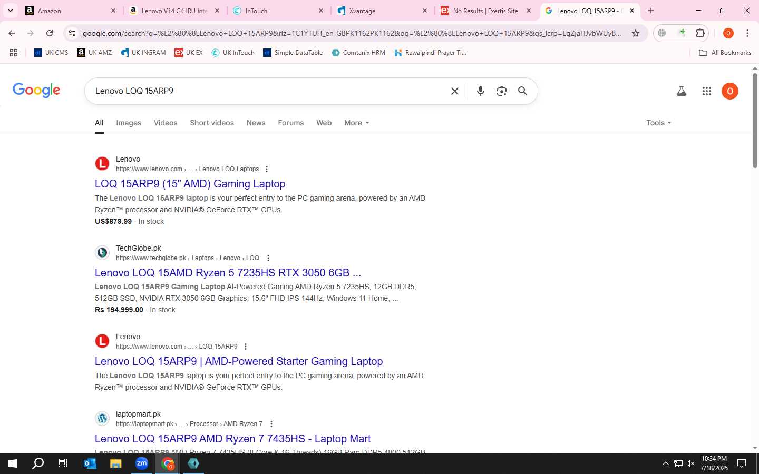
Task: Bookmark this page with the star icon
Action: tap(636, 33)
